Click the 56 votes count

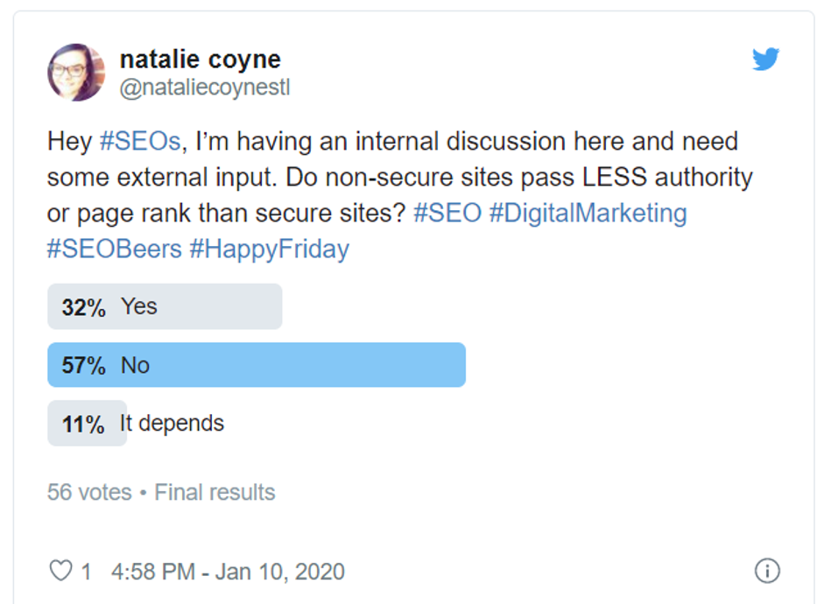click(89, 492)
